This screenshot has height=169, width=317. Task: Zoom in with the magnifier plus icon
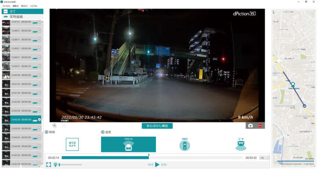coord(55,126)
